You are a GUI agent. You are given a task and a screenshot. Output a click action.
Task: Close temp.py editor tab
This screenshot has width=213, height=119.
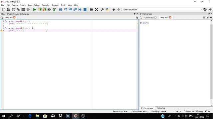(14, 18)
